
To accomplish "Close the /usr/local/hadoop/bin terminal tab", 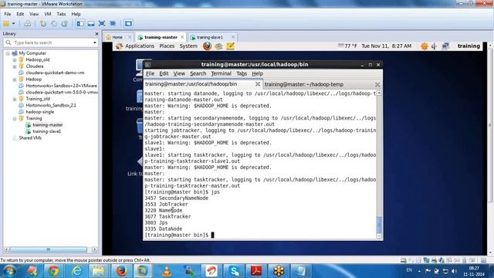I will point(257,84).
